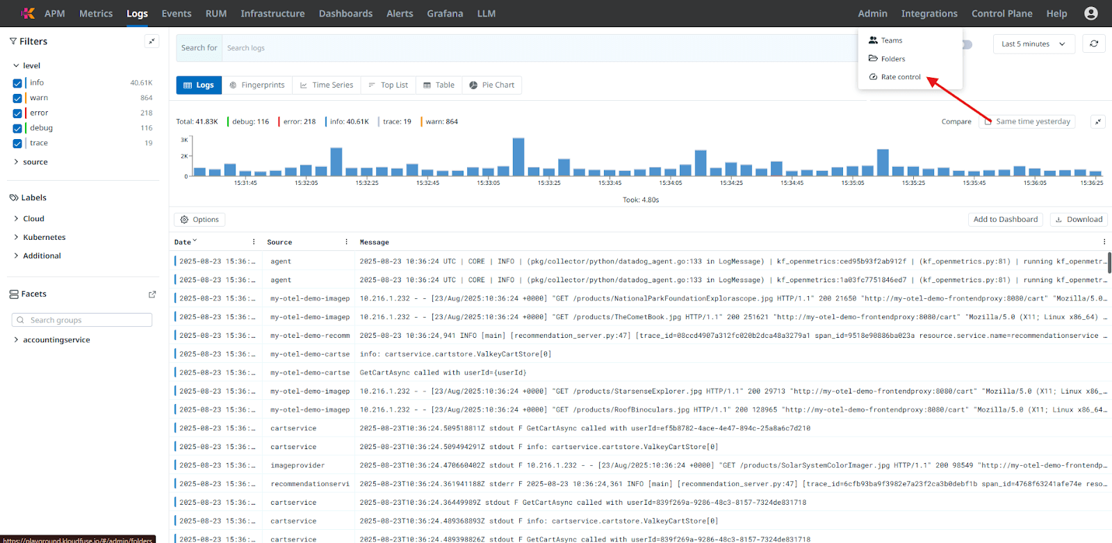This screenshot has width=1112, height=543.
Task: Open the Source column options menu
Action: point(346,242)
